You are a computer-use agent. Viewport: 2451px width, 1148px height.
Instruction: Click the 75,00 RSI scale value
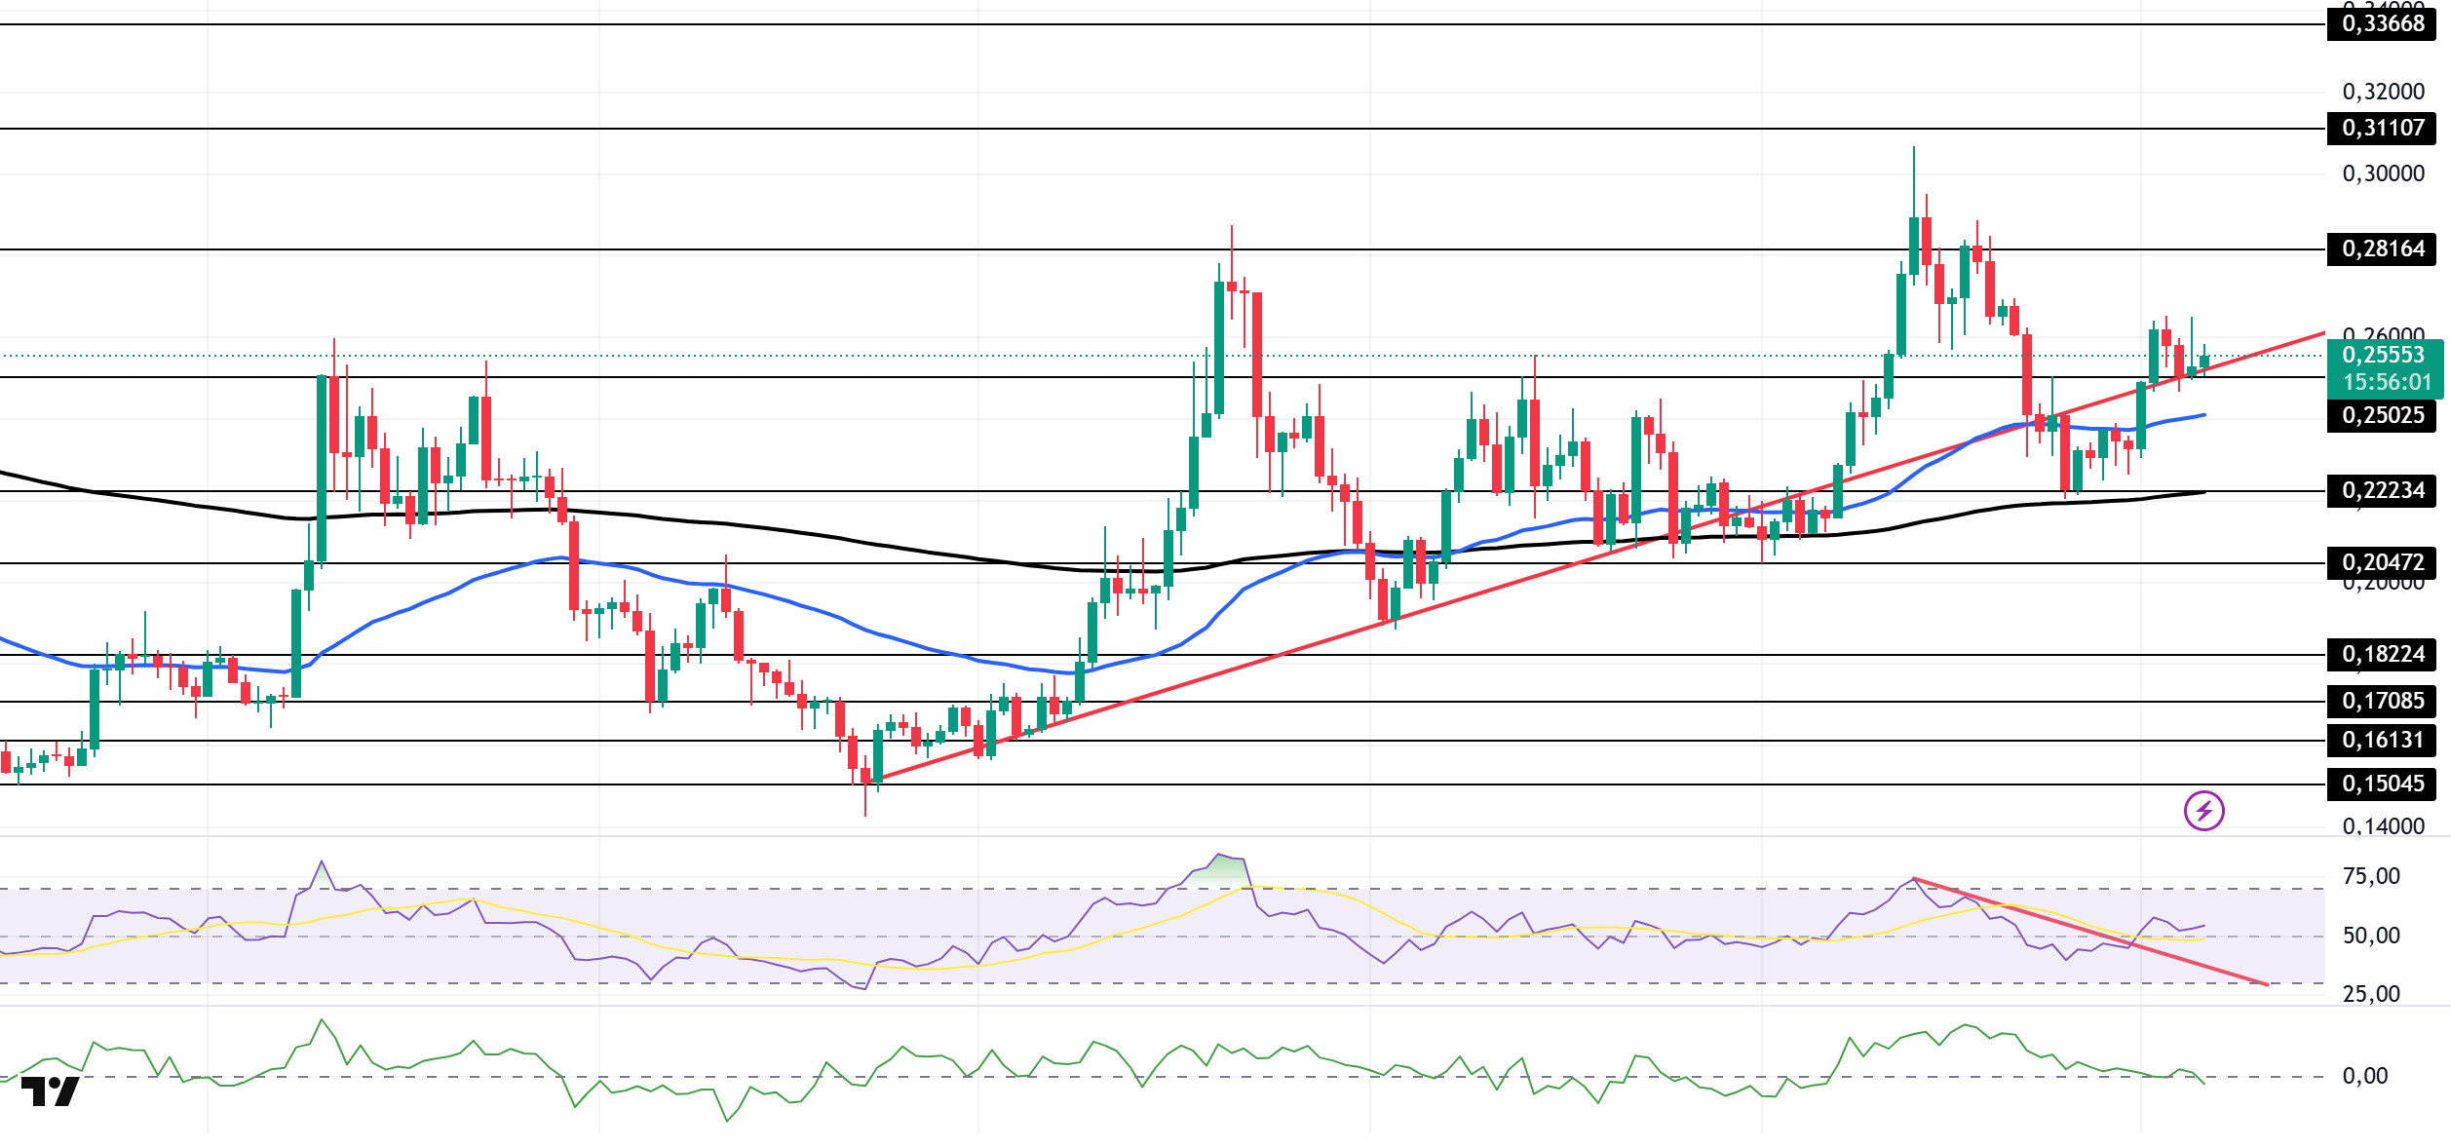click(x=2370, y=876)
